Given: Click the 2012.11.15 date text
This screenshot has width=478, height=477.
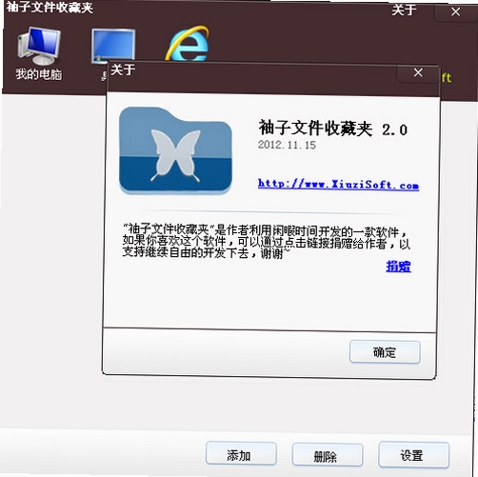Looking at the screenshot, I should tap(287, 145).
